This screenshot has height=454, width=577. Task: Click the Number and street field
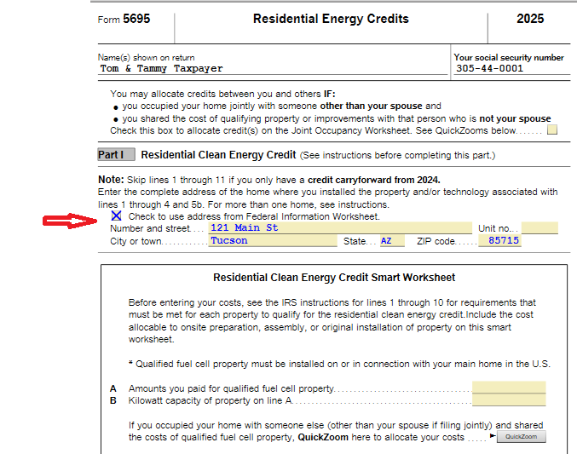pyautogui.click(x=340, y=227)
